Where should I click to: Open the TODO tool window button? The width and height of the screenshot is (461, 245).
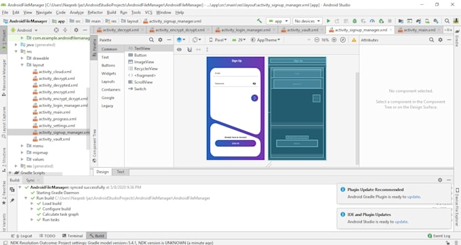click(x=47, y=236)
